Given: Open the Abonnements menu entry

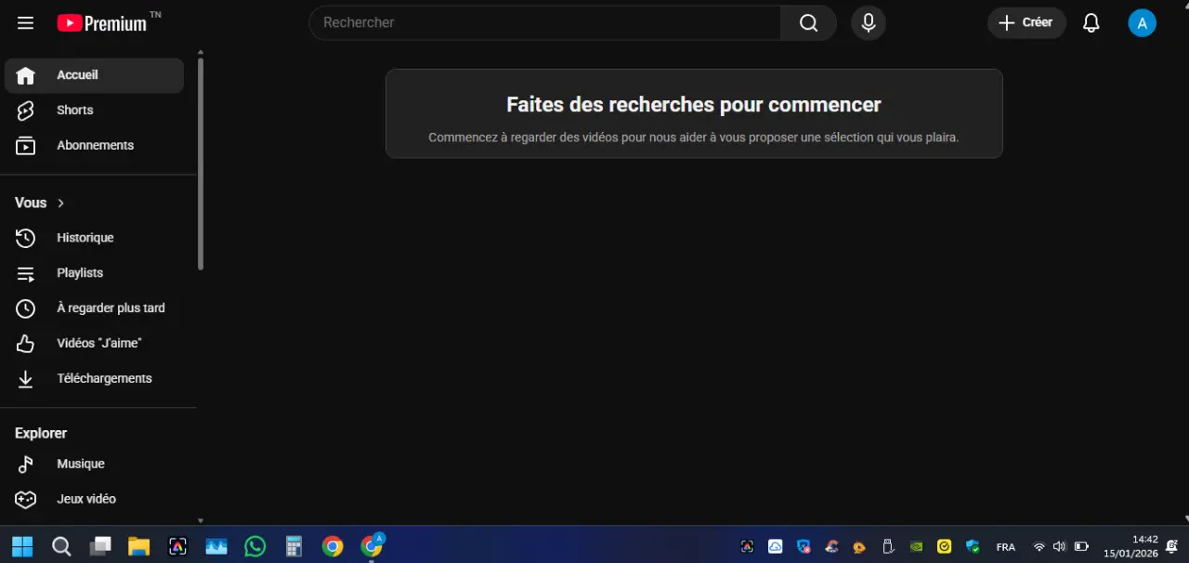Looking at the screenshot, I should coord(94,146).
